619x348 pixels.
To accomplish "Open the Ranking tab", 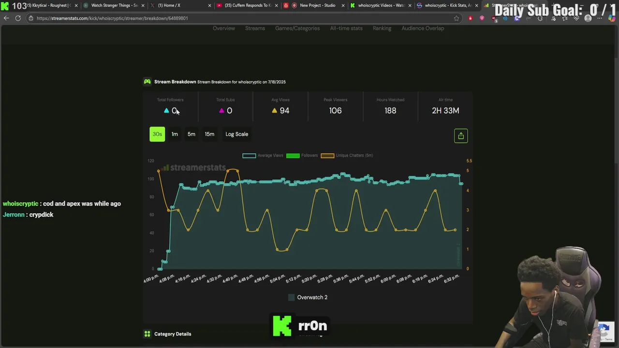I will (382, 28).
